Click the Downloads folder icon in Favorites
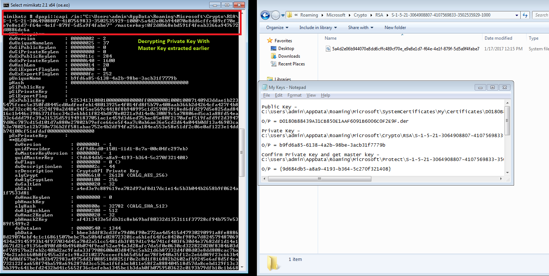The image size is (549, 276). [x=274, y=56]
